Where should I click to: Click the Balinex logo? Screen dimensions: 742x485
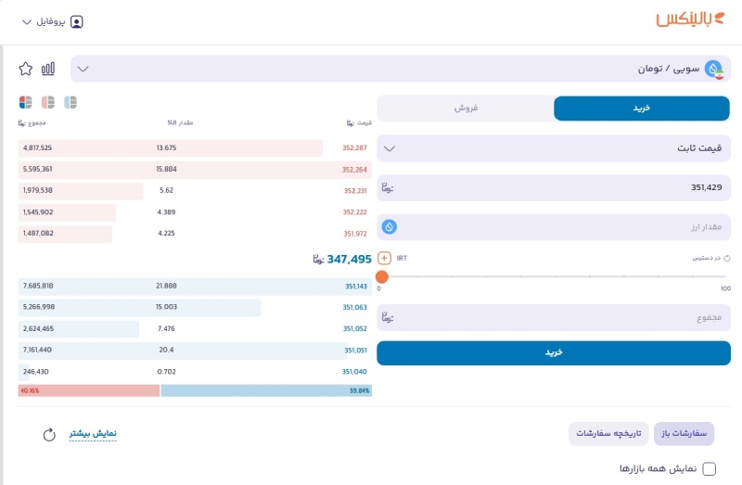[690, 19]
